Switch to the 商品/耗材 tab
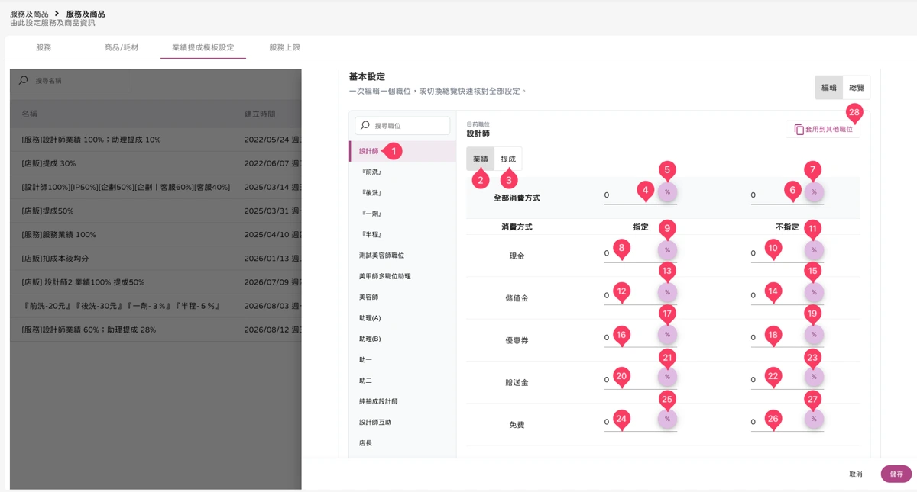 tap(122, 47)
